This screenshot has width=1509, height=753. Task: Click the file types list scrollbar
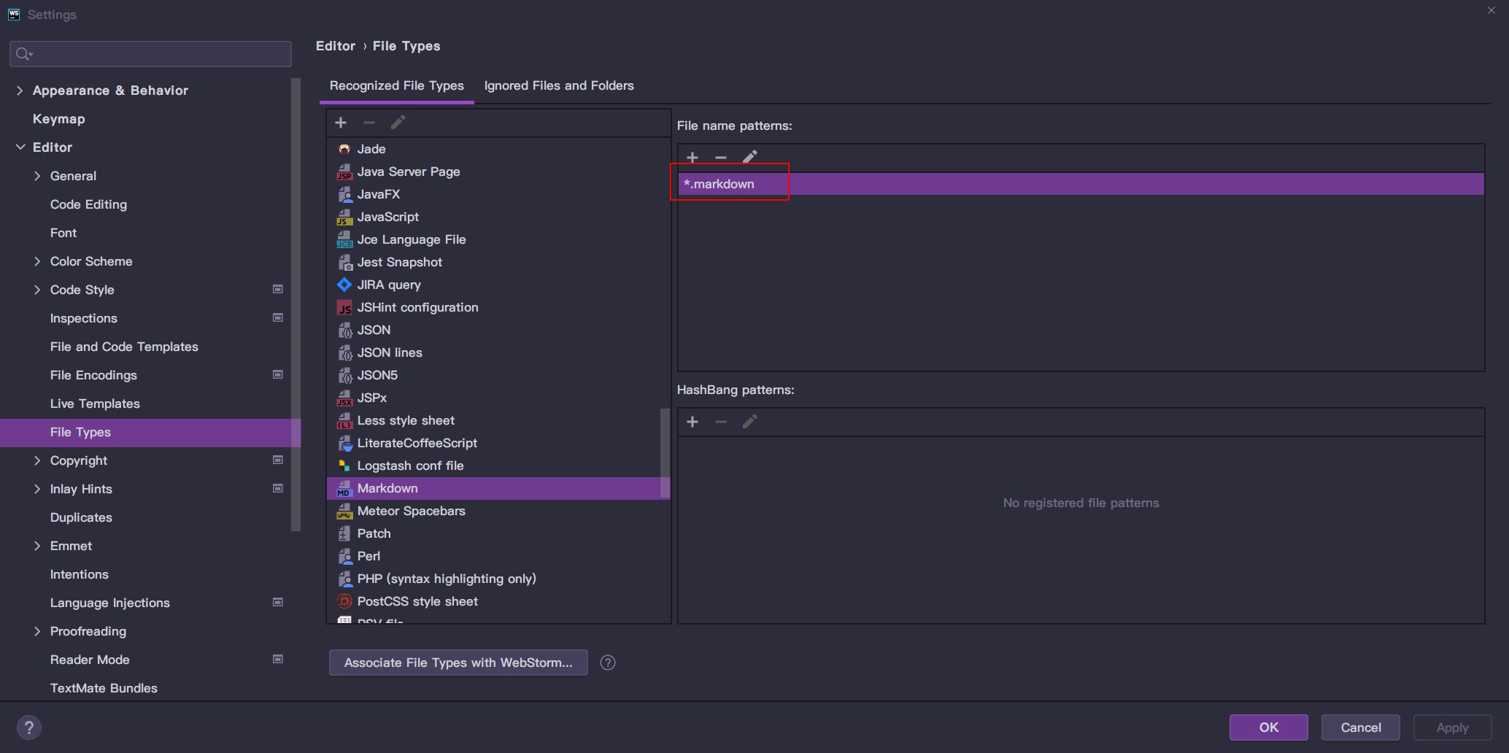pyautogui.click(x=665, y=452)
